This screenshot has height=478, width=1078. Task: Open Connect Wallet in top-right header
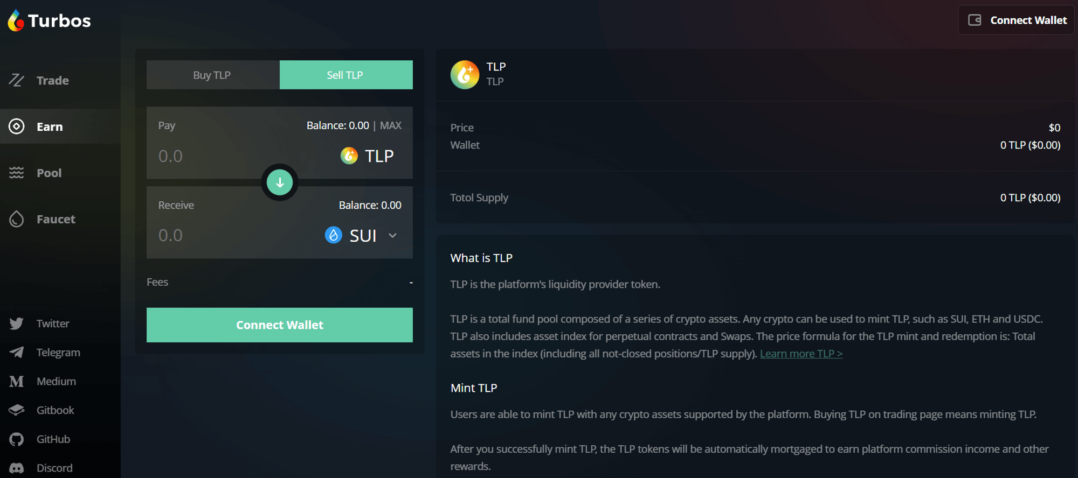click(x=1016, y=20)
